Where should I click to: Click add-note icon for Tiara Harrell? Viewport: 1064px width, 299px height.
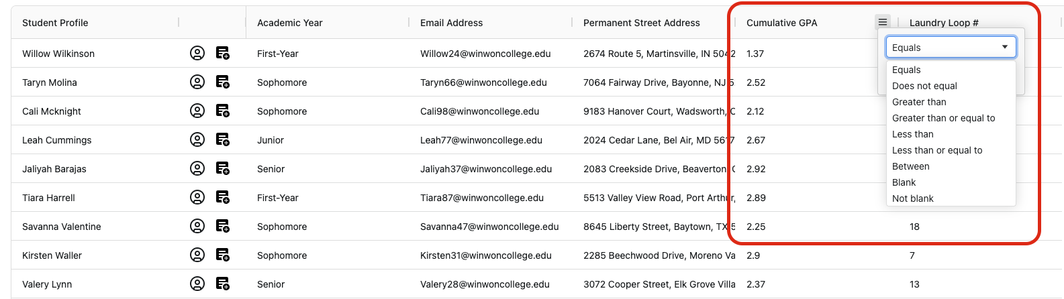click(223, 197)
